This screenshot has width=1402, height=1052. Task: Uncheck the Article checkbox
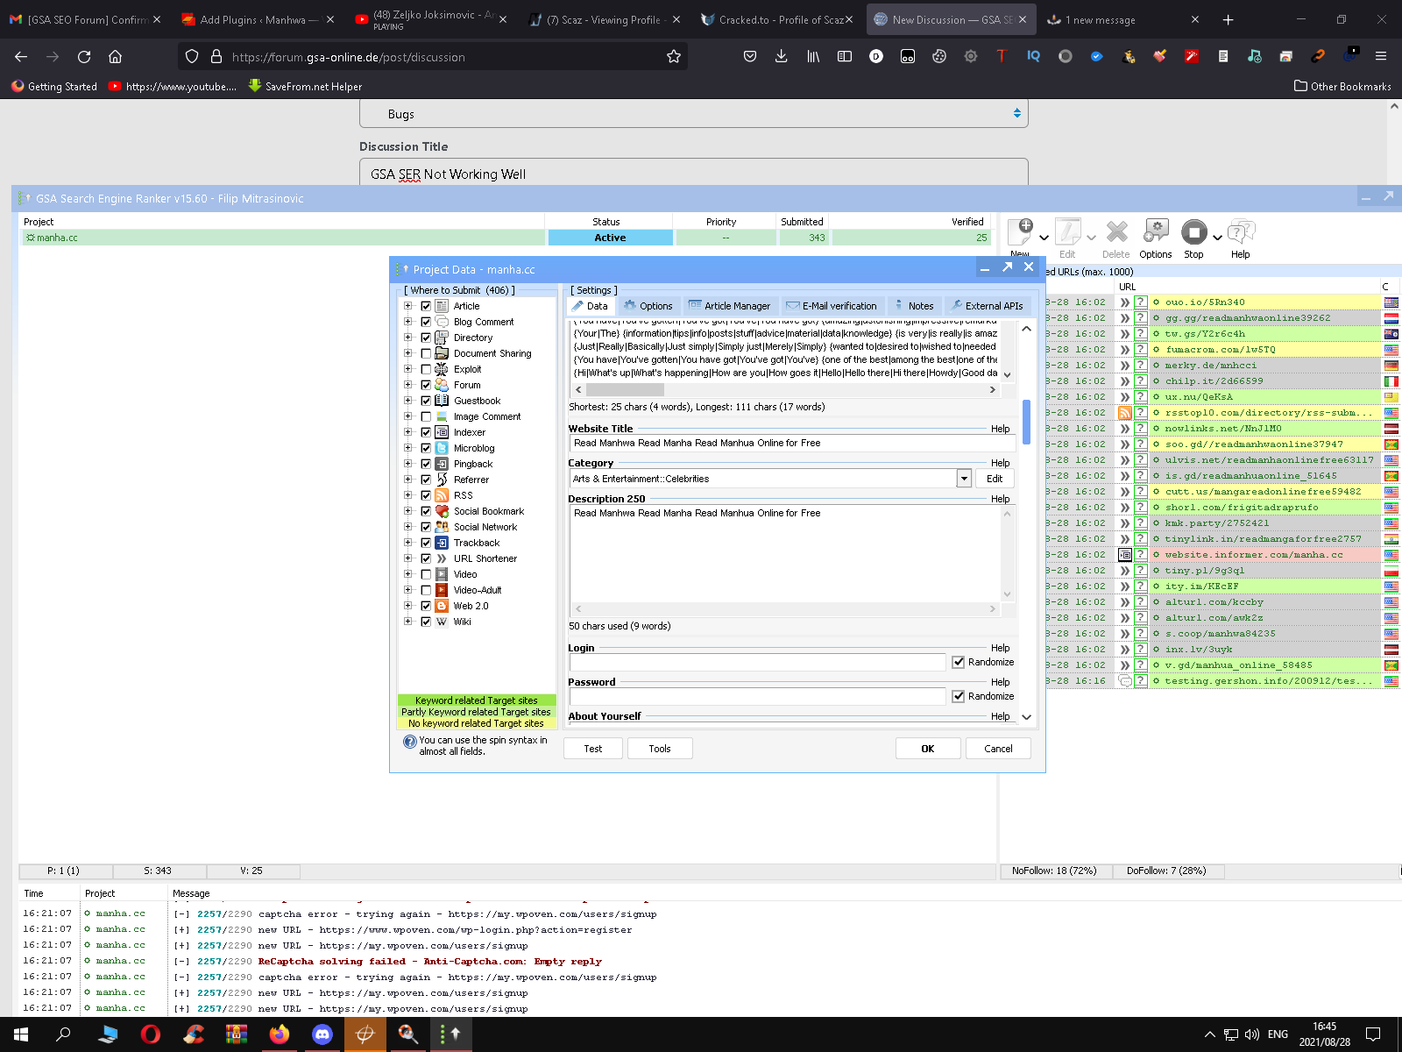(x=426, y=306)
